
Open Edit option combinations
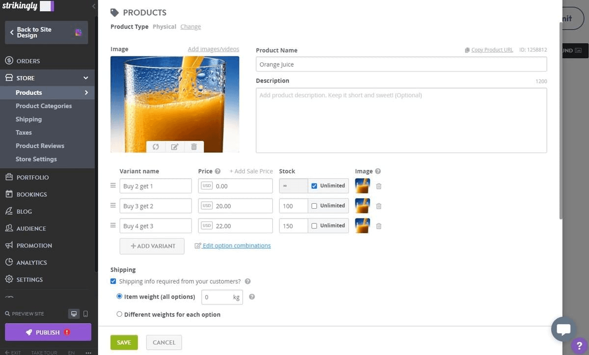236,246
